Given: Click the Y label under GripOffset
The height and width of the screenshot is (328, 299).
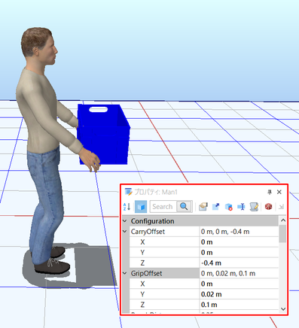Looking at the screenshot, I should pos(142,294).
